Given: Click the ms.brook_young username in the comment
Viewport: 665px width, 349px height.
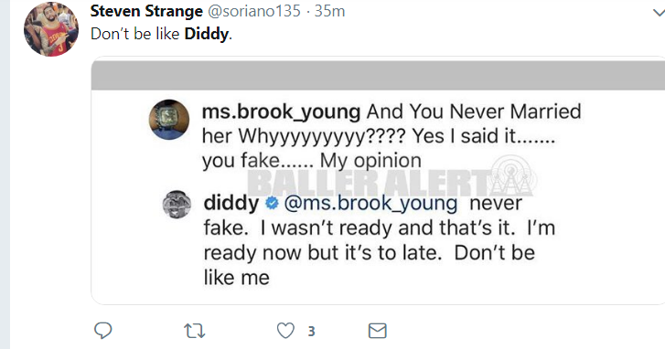Looking at the screenshot, I should click(x=281, y=111).
